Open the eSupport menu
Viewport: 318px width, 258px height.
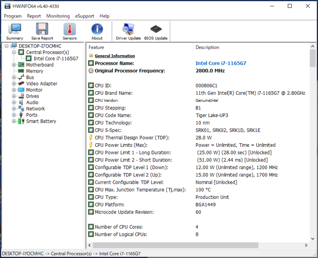coord(84,16)
